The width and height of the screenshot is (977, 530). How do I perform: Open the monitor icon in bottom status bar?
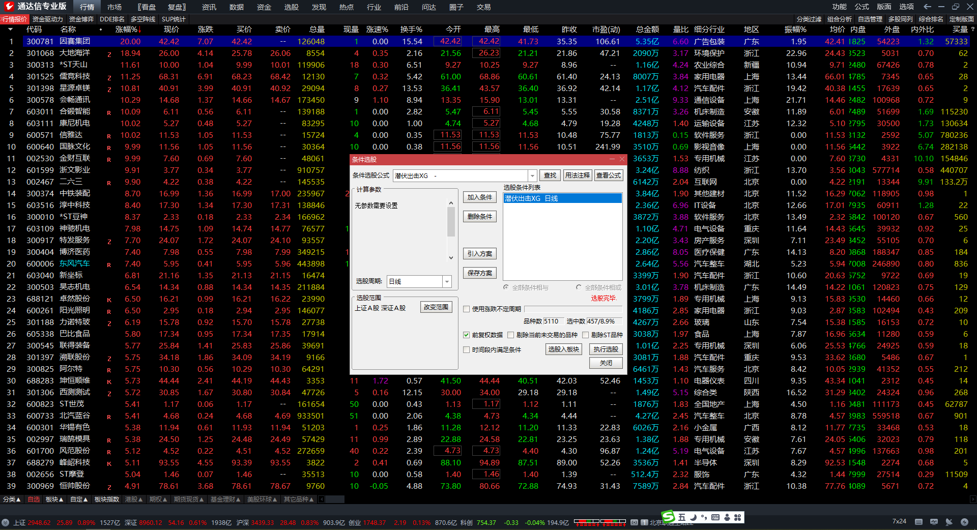[934, 522]
